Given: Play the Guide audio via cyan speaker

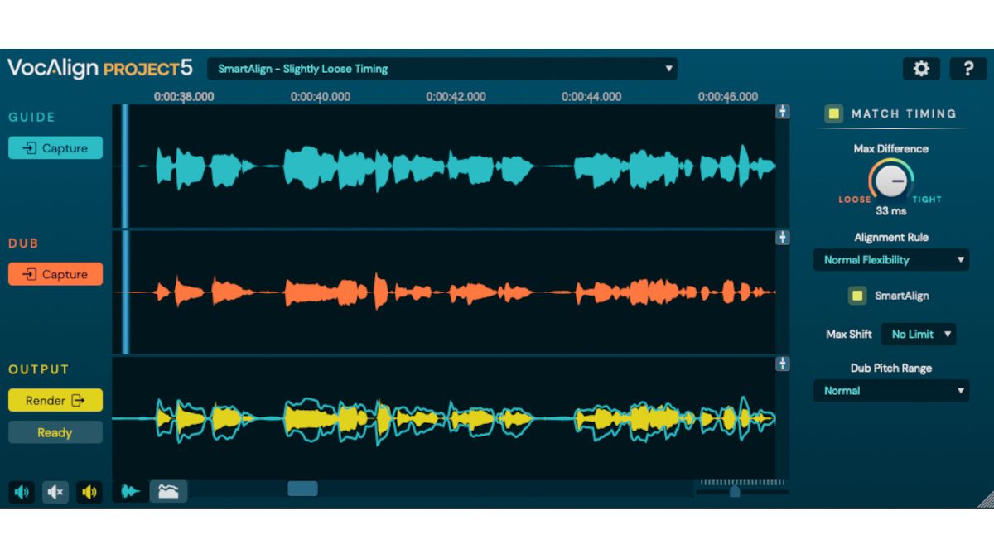Looking at the screenshot, I should point(22,492).
